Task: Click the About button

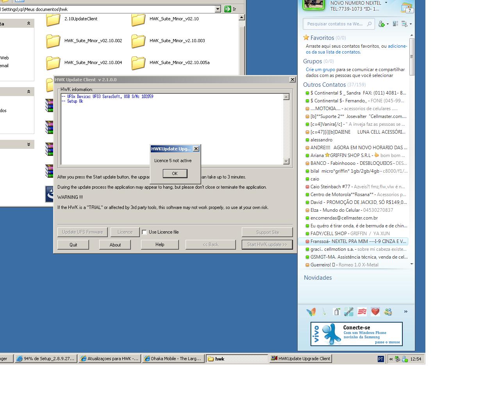Action: pos(115,245)
